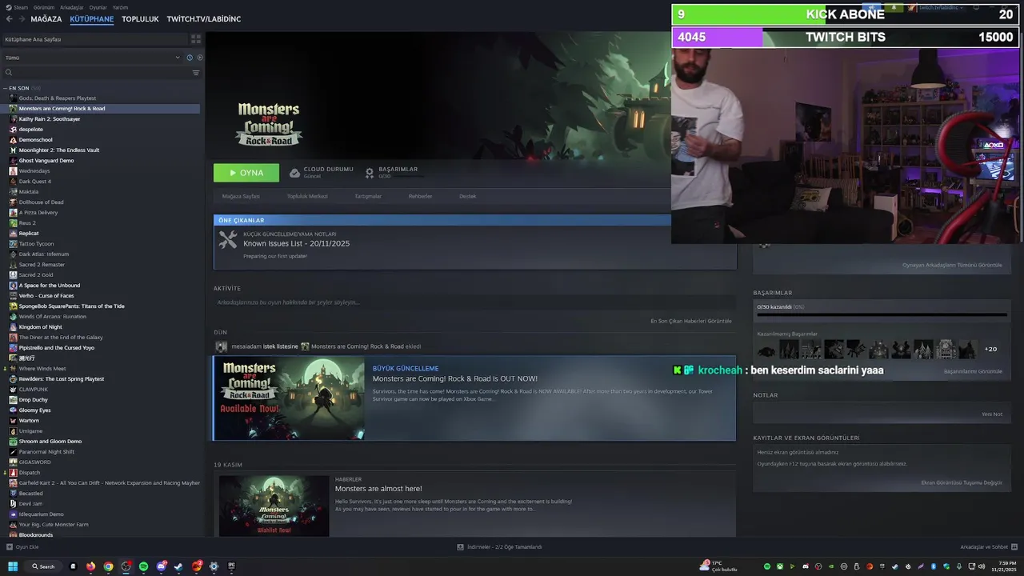1024x576 pixels.
Task: Open downloads manager icon at bottom
Action: click(460, 547)
